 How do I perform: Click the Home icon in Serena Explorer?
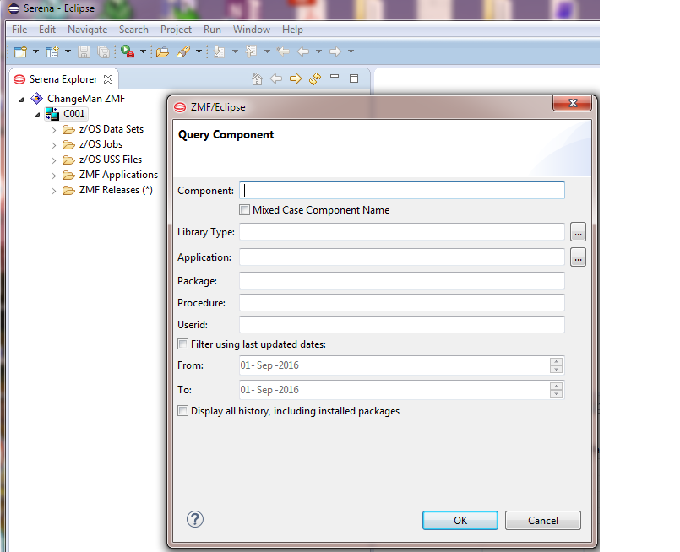point(257,78)
